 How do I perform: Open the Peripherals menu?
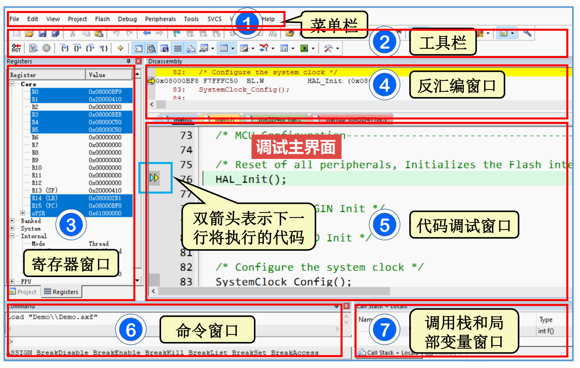[160, 19]
